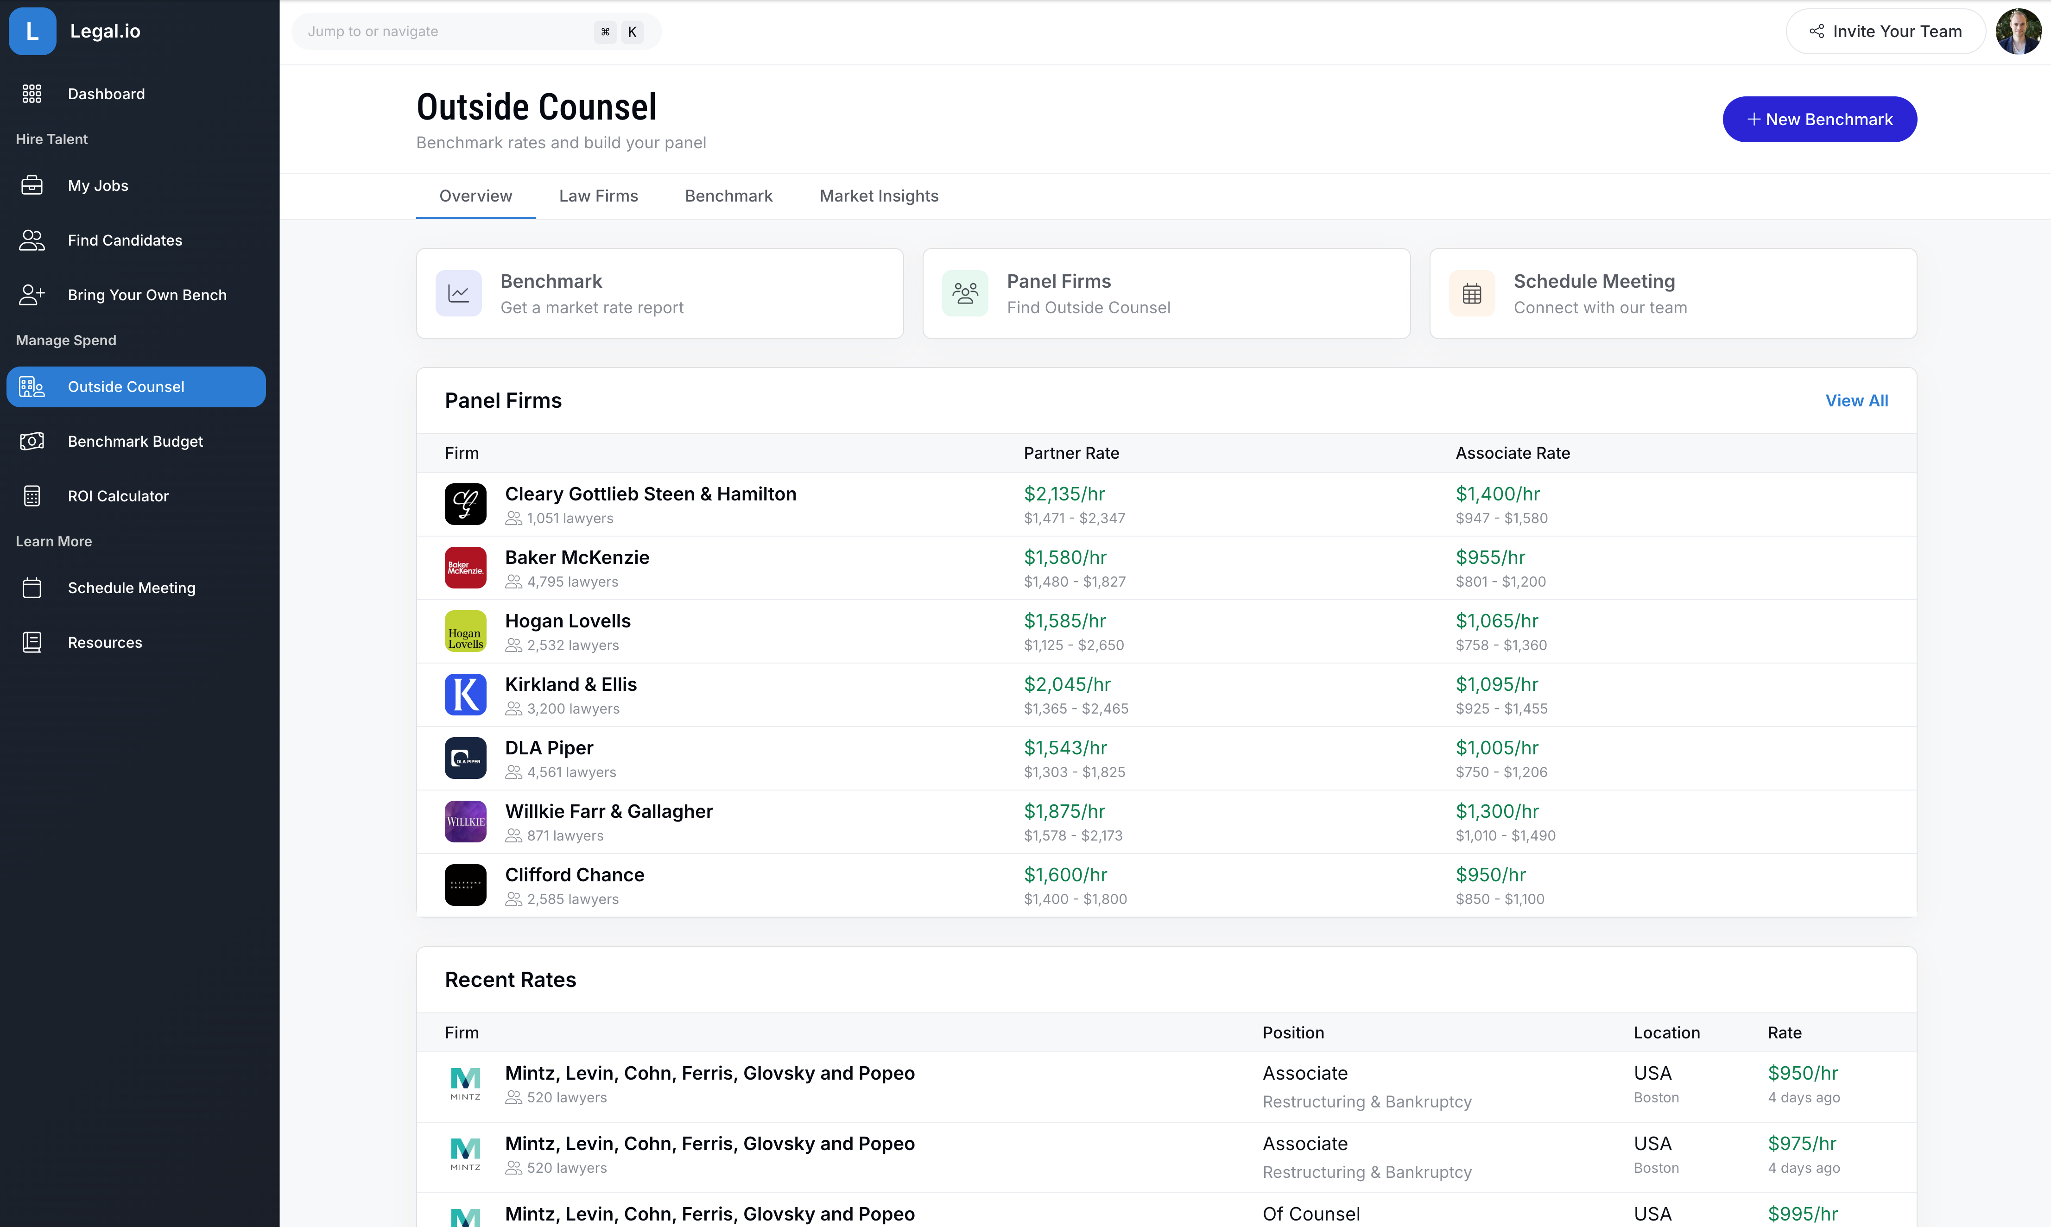
Task: Open Resources from the sidebar
Action: coord(136,642)
